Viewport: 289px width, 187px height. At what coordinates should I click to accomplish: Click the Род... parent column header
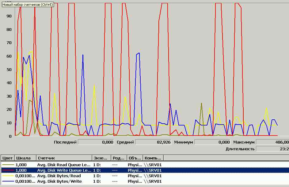pos(119,158)
